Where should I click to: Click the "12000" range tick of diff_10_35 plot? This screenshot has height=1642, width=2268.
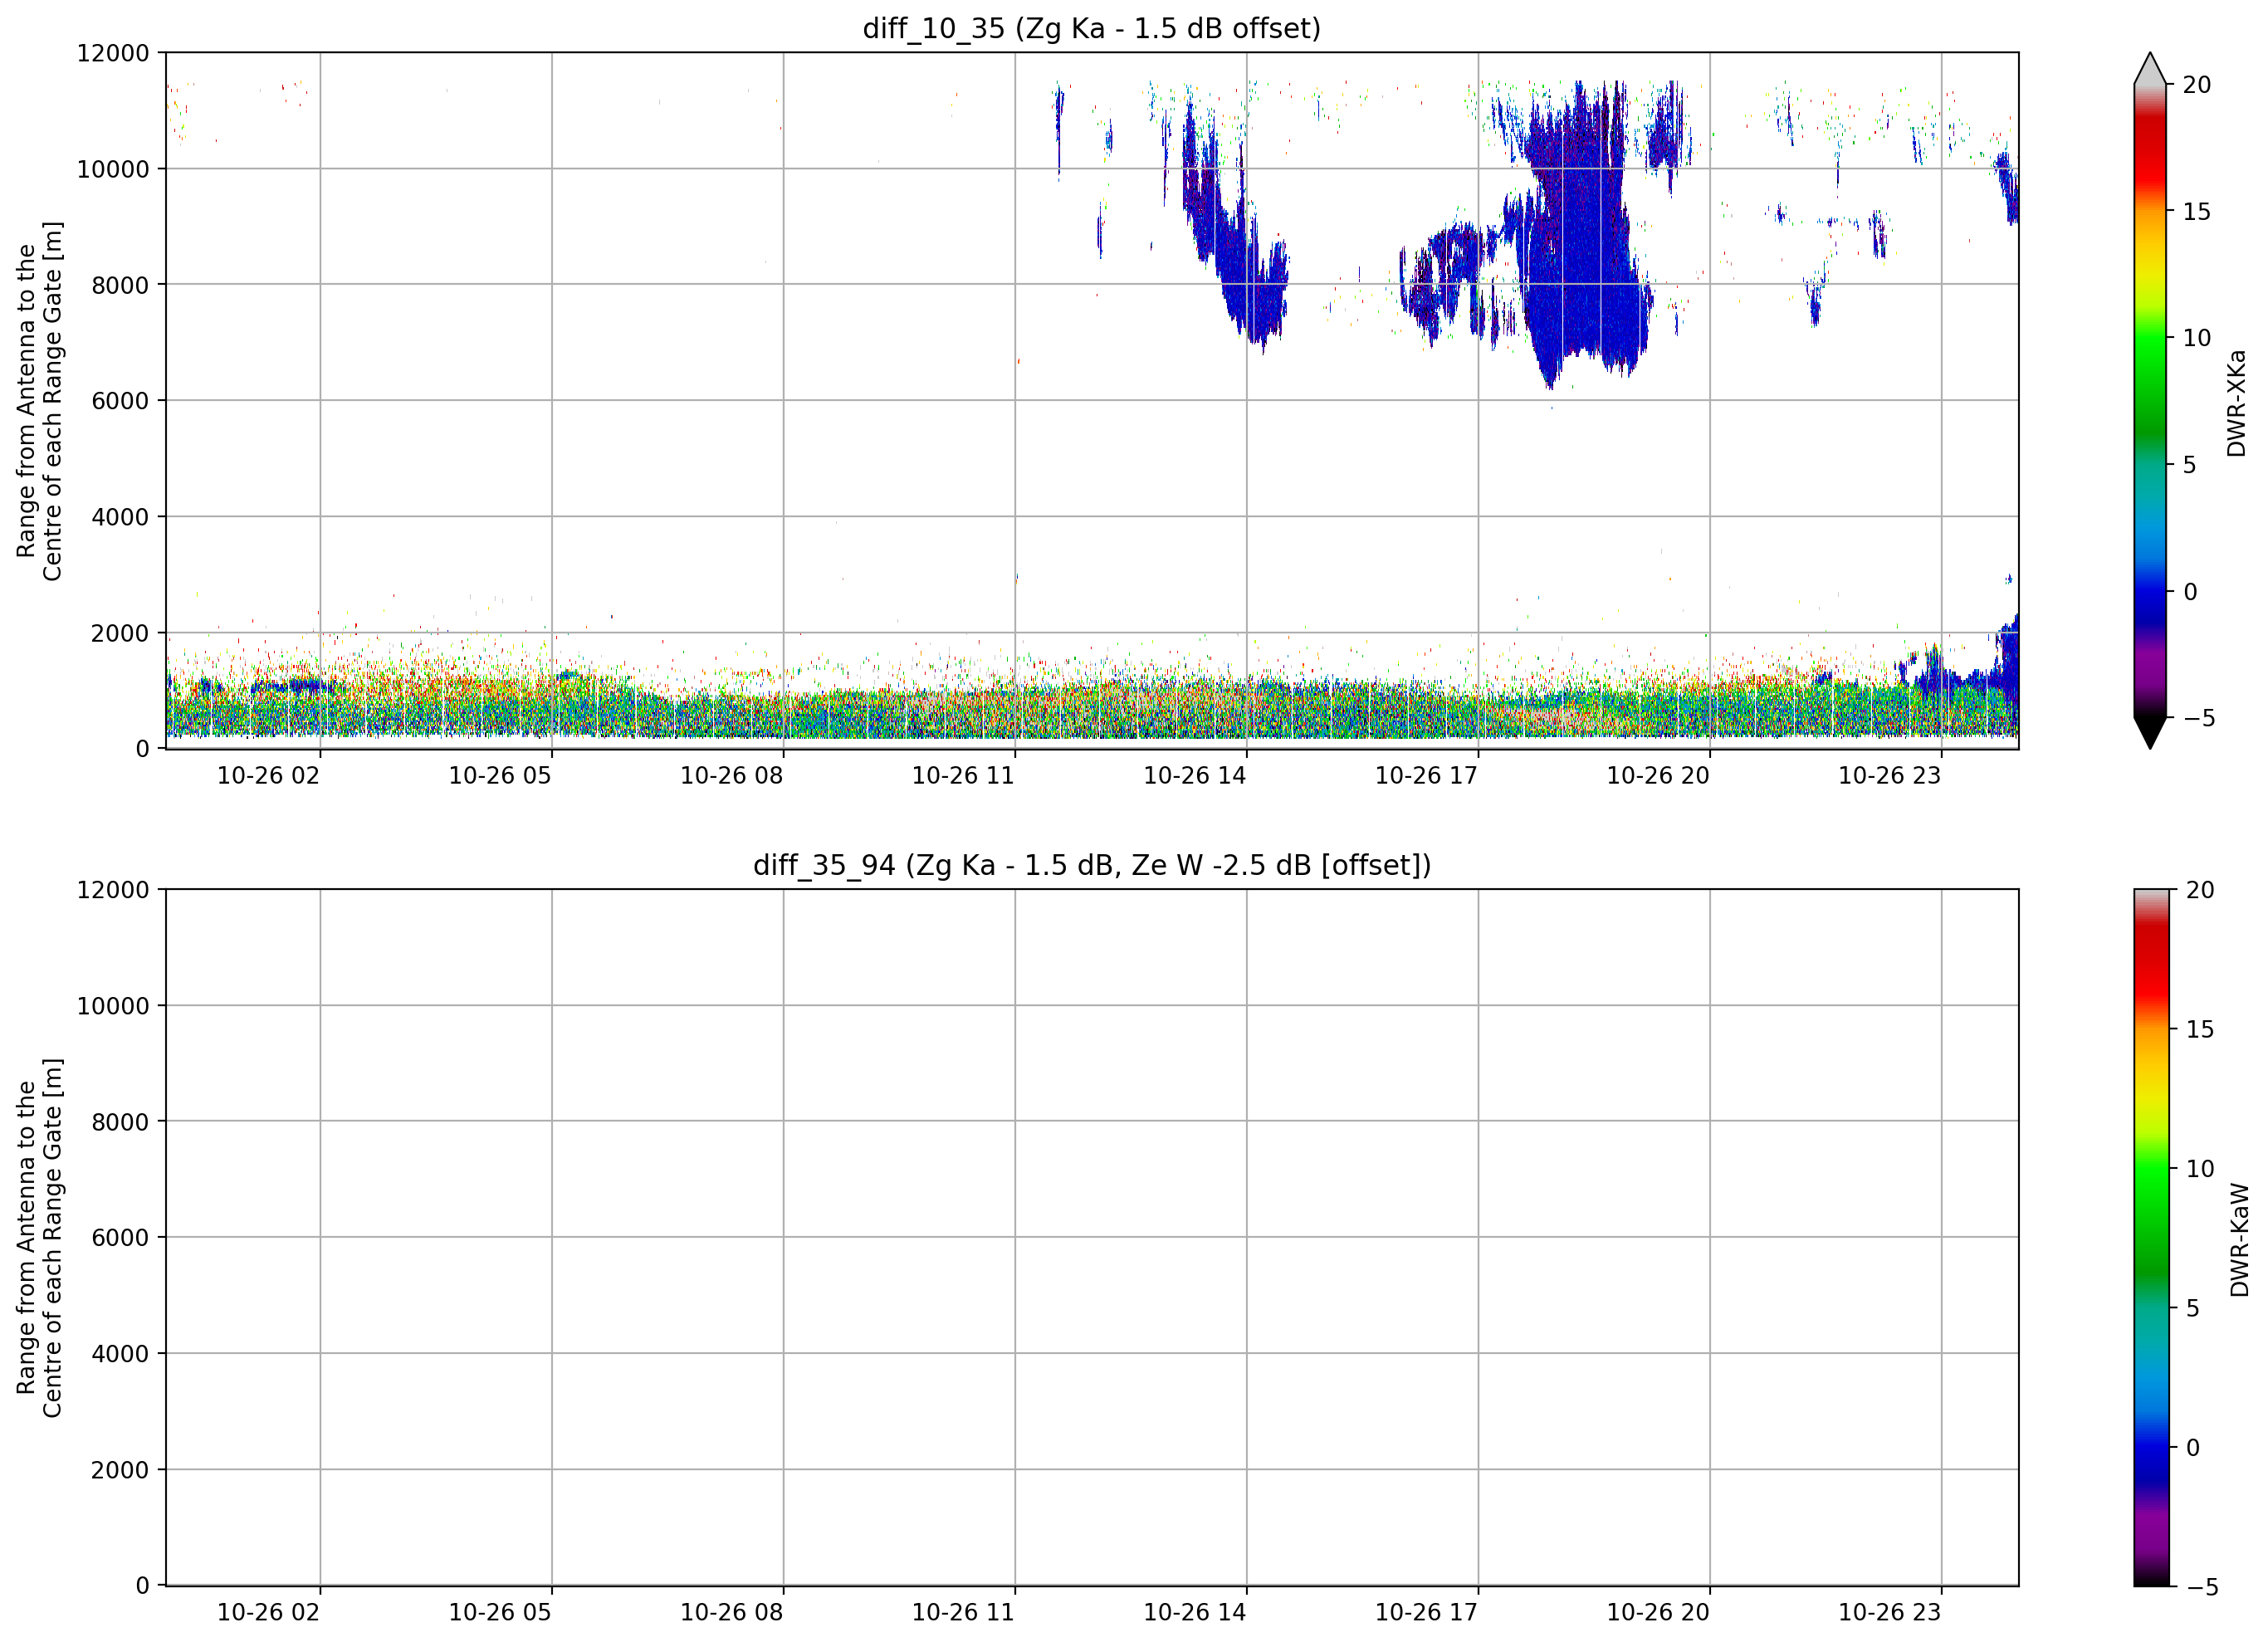[113, 53]
